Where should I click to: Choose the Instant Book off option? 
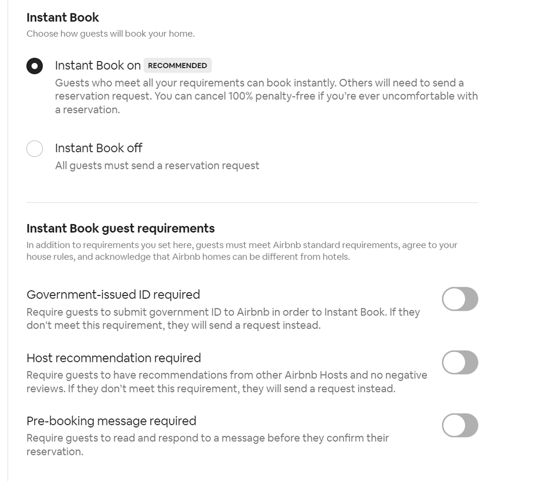(34, 148)
